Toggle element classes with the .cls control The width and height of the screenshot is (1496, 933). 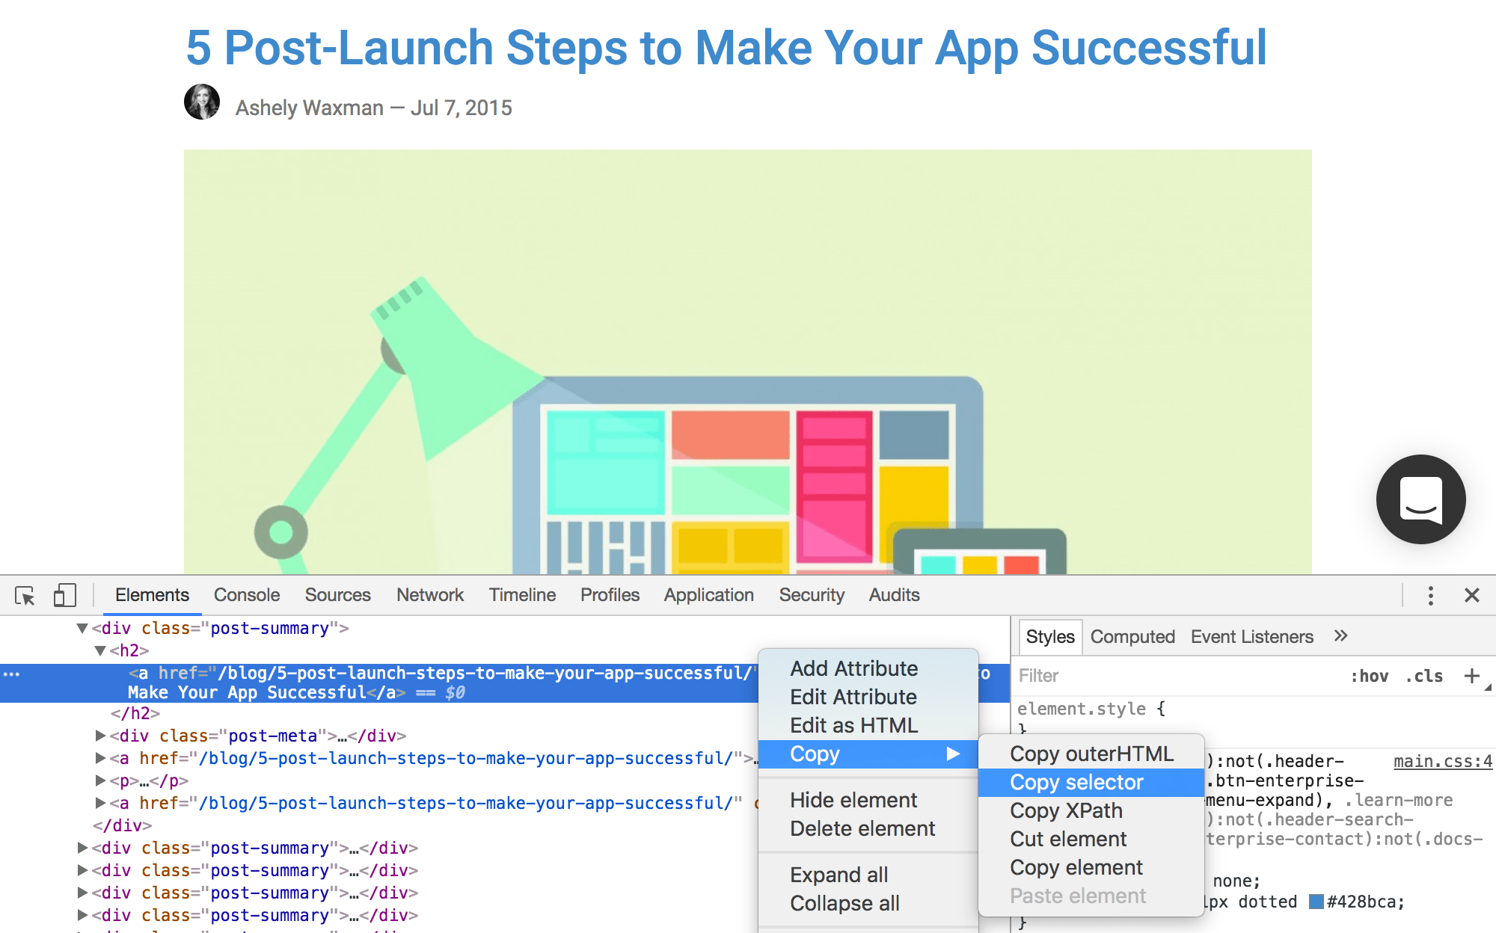tap(1424, 676)
